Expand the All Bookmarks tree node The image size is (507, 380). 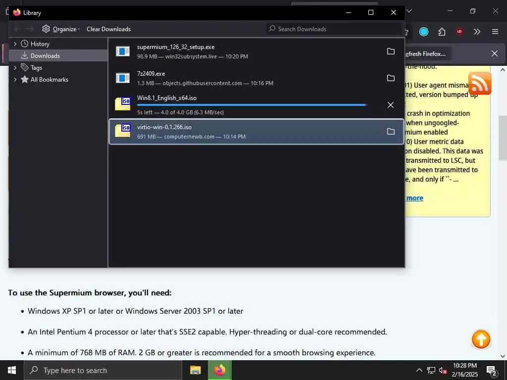[x=15, y=80]
